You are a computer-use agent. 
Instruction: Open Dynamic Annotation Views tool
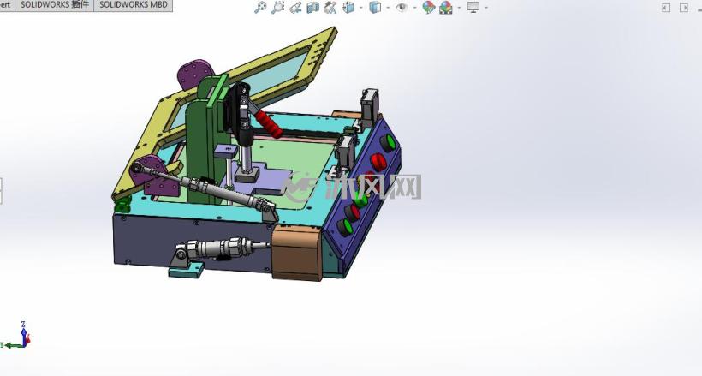[x=330, y=7]
